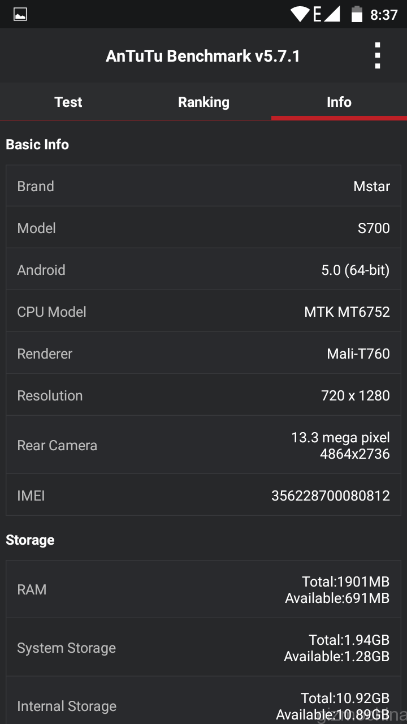
Task: Select the Resolution 720 x 1280 row
Action: point(203,395)
